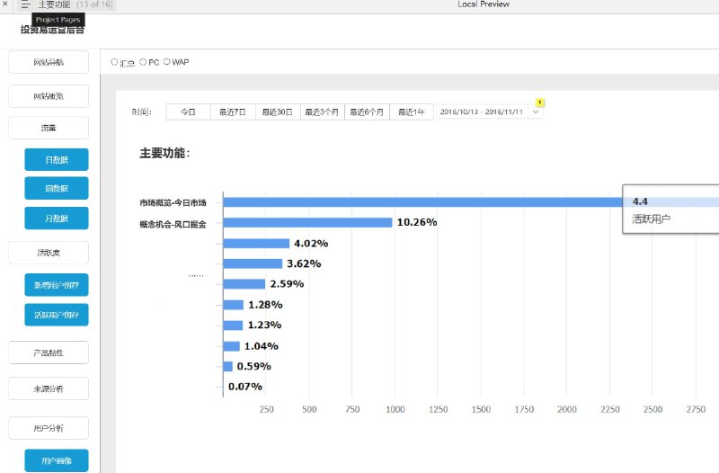The width and height of the screenshot is (719, 473).
Task: Click the 3.62% chart bar
Action: [x=253, y=263]
